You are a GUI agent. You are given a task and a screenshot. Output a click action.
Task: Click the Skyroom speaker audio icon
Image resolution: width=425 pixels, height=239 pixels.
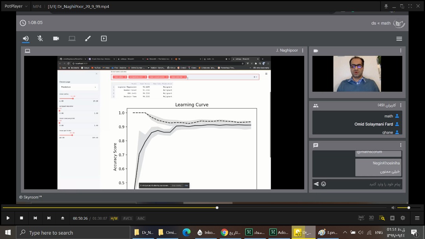pyautogui.click(x=26, y=39)
